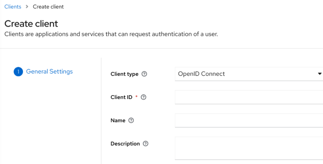This screenshot has width=323, height=164.
Task: Focus the Client ID text field
Action: pos(248,97)
